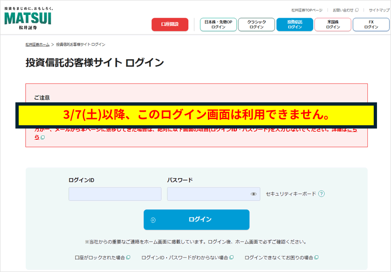Open 口座がロックされた場合 link

tap(100, 258)
